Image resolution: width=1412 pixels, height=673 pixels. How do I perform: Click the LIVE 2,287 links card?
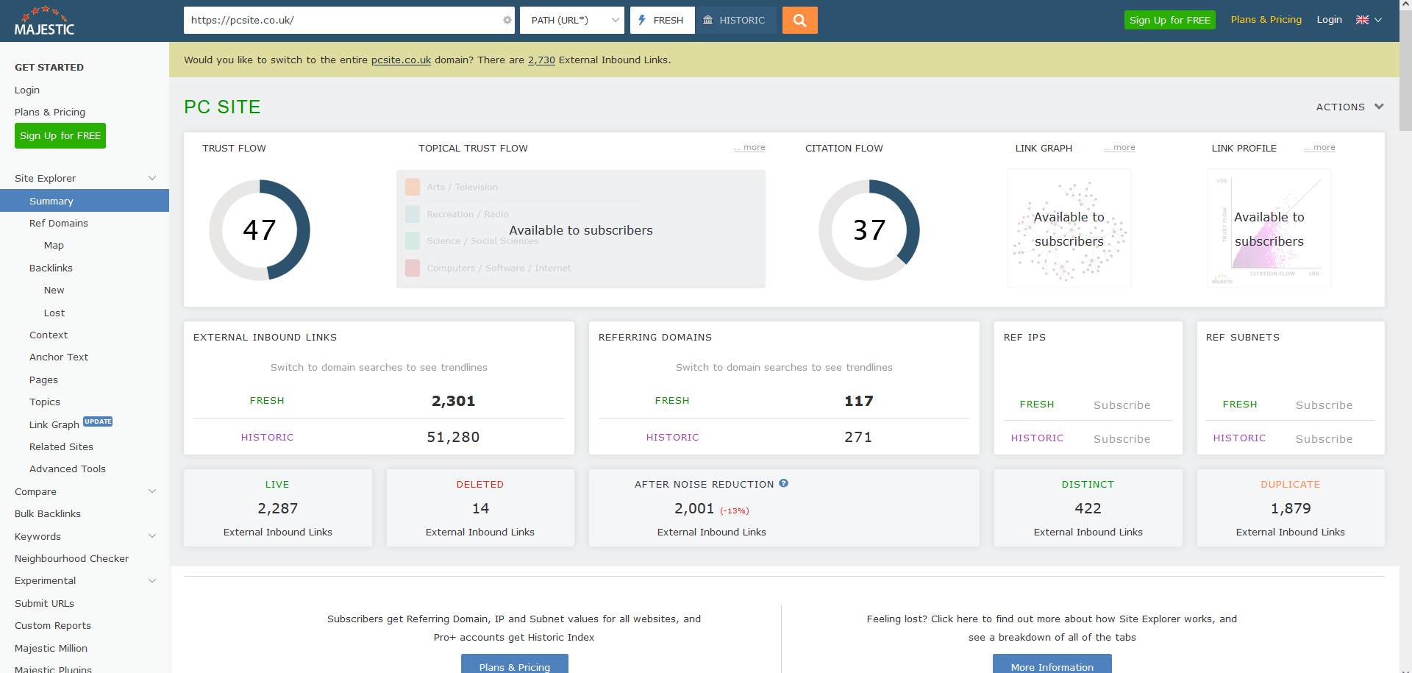tap(278, 508)
